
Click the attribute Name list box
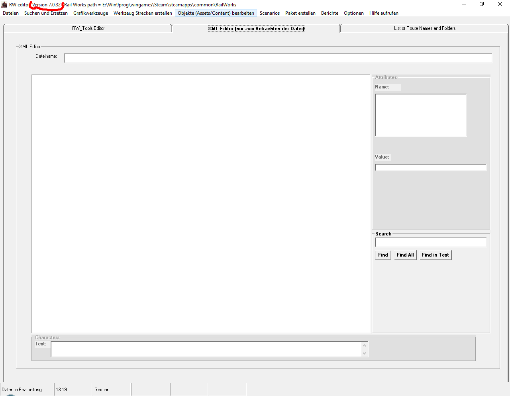(421, 115)
